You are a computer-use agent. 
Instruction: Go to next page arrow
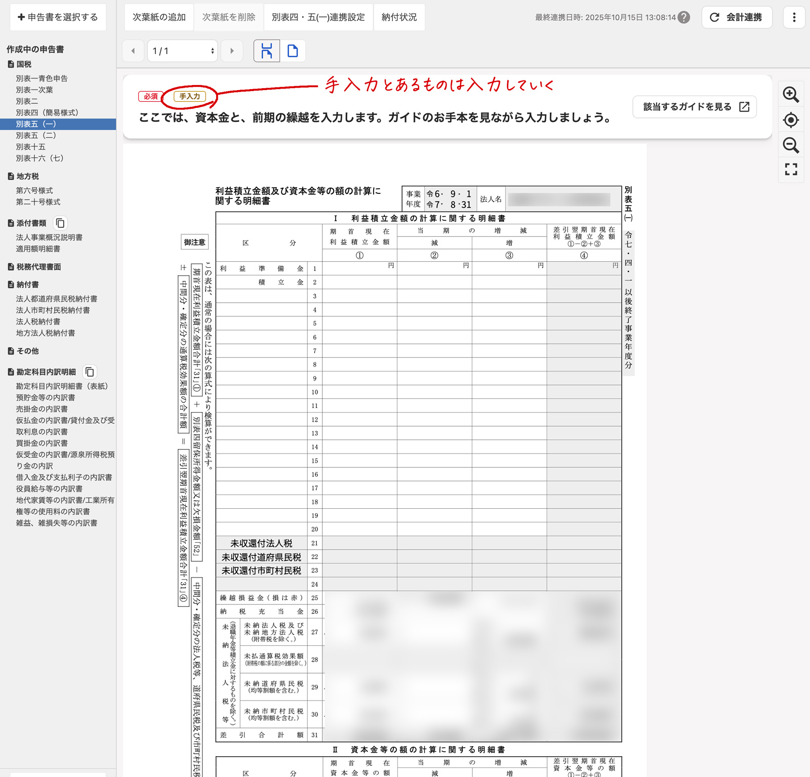(x=232, y=51)
